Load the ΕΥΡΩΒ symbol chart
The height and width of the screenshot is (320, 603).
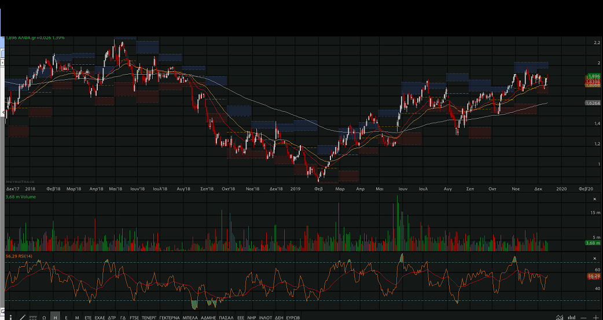coord(293,317)
